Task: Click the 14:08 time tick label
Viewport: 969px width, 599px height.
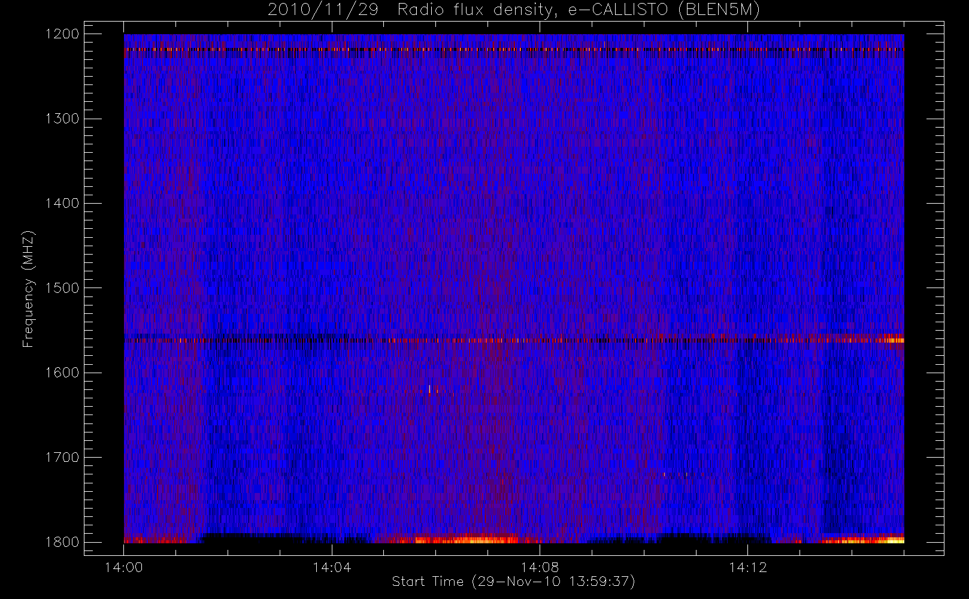Action: click(x=540, y=567)
